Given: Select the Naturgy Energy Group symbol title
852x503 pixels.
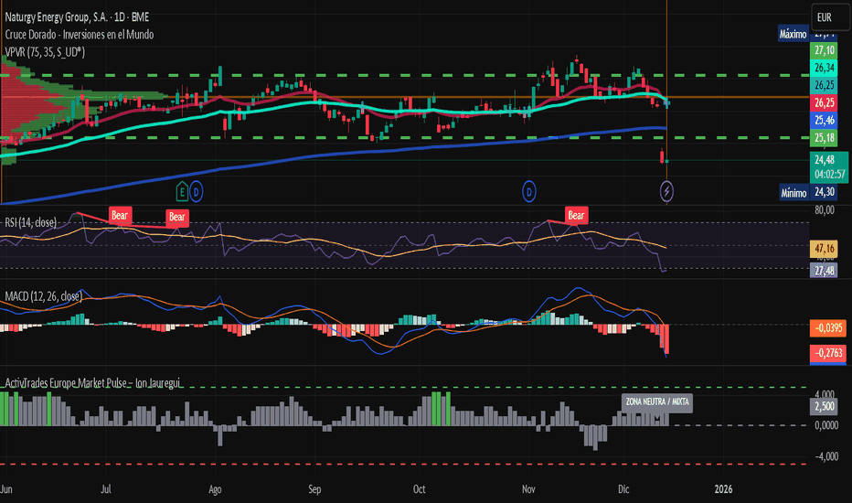Looking at the screenshot, I should point(77,17).
